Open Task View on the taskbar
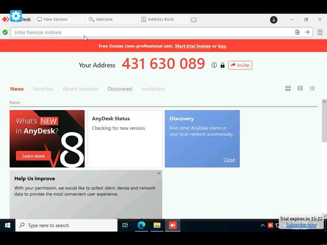 point(125,225)
